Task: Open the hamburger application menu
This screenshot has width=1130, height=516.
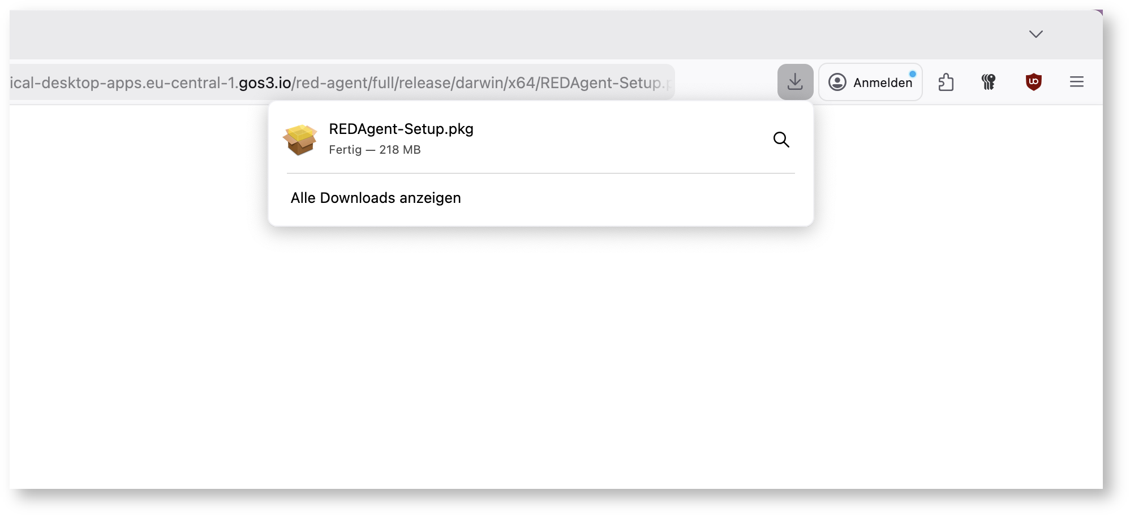Action: [1076, 82]
